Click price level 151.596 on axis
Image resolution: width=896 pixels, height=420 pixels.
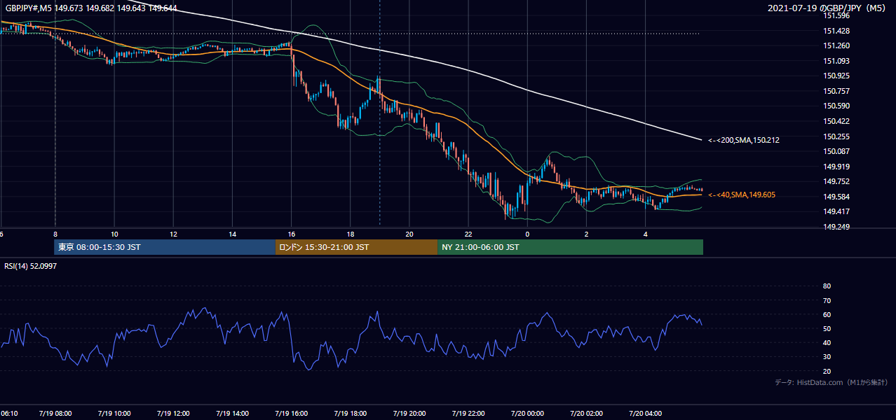[x=836, y=15]
